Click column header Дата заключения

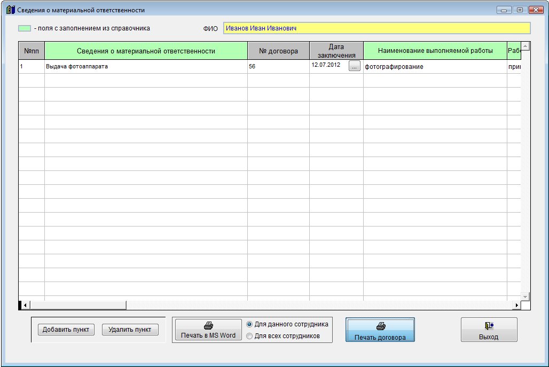pyautogui.click(x=336, y=51)
